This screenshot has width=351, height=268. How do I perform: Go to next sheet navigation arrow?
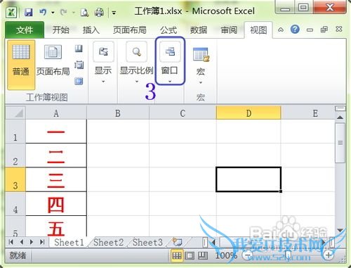click(x=32, y=242)
